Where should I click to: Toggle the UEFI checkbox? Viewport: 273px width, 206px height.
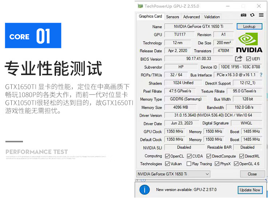tap(249, 59)
